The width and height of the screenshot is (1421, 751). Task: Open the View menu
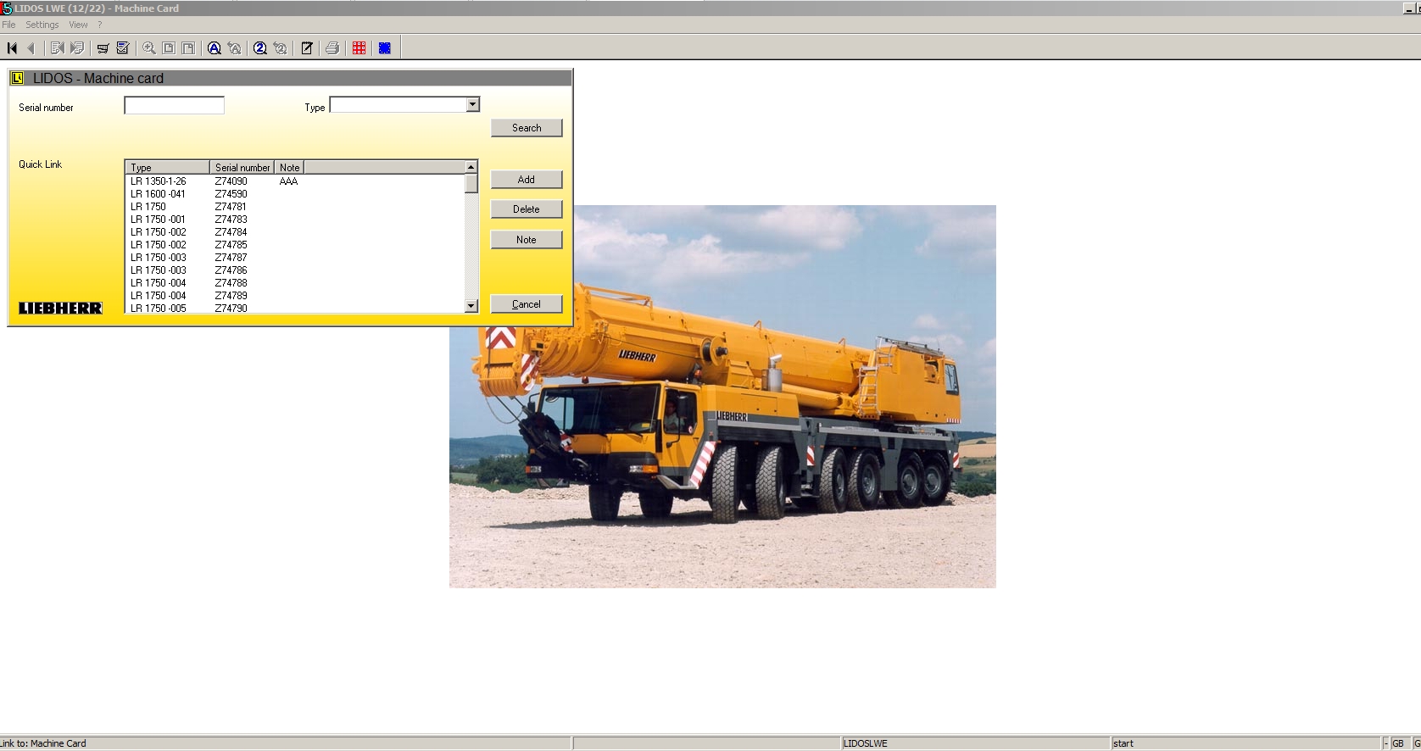click(x=78, y=25)
